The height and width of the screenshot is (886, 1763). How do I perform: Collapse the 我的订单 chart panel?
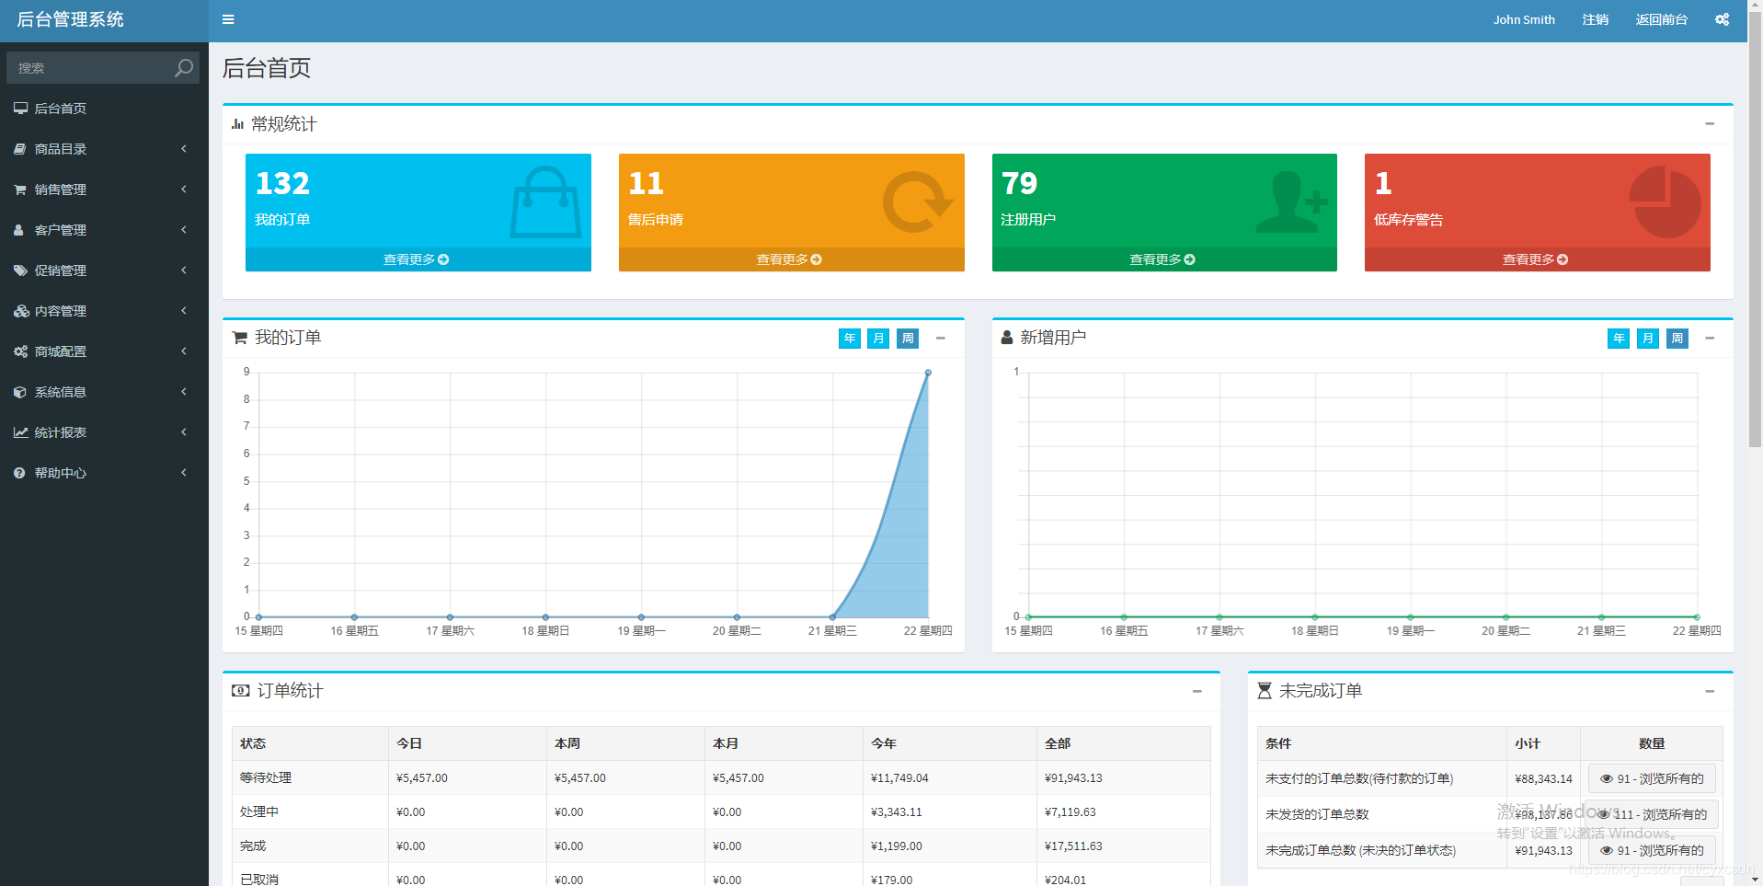tap(941, 338)
